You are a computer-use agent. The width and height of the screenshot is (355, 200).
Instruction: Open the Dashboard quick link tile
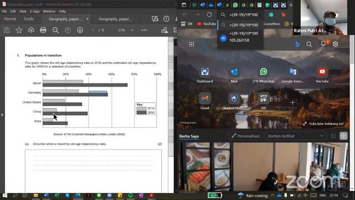point(205,75)
